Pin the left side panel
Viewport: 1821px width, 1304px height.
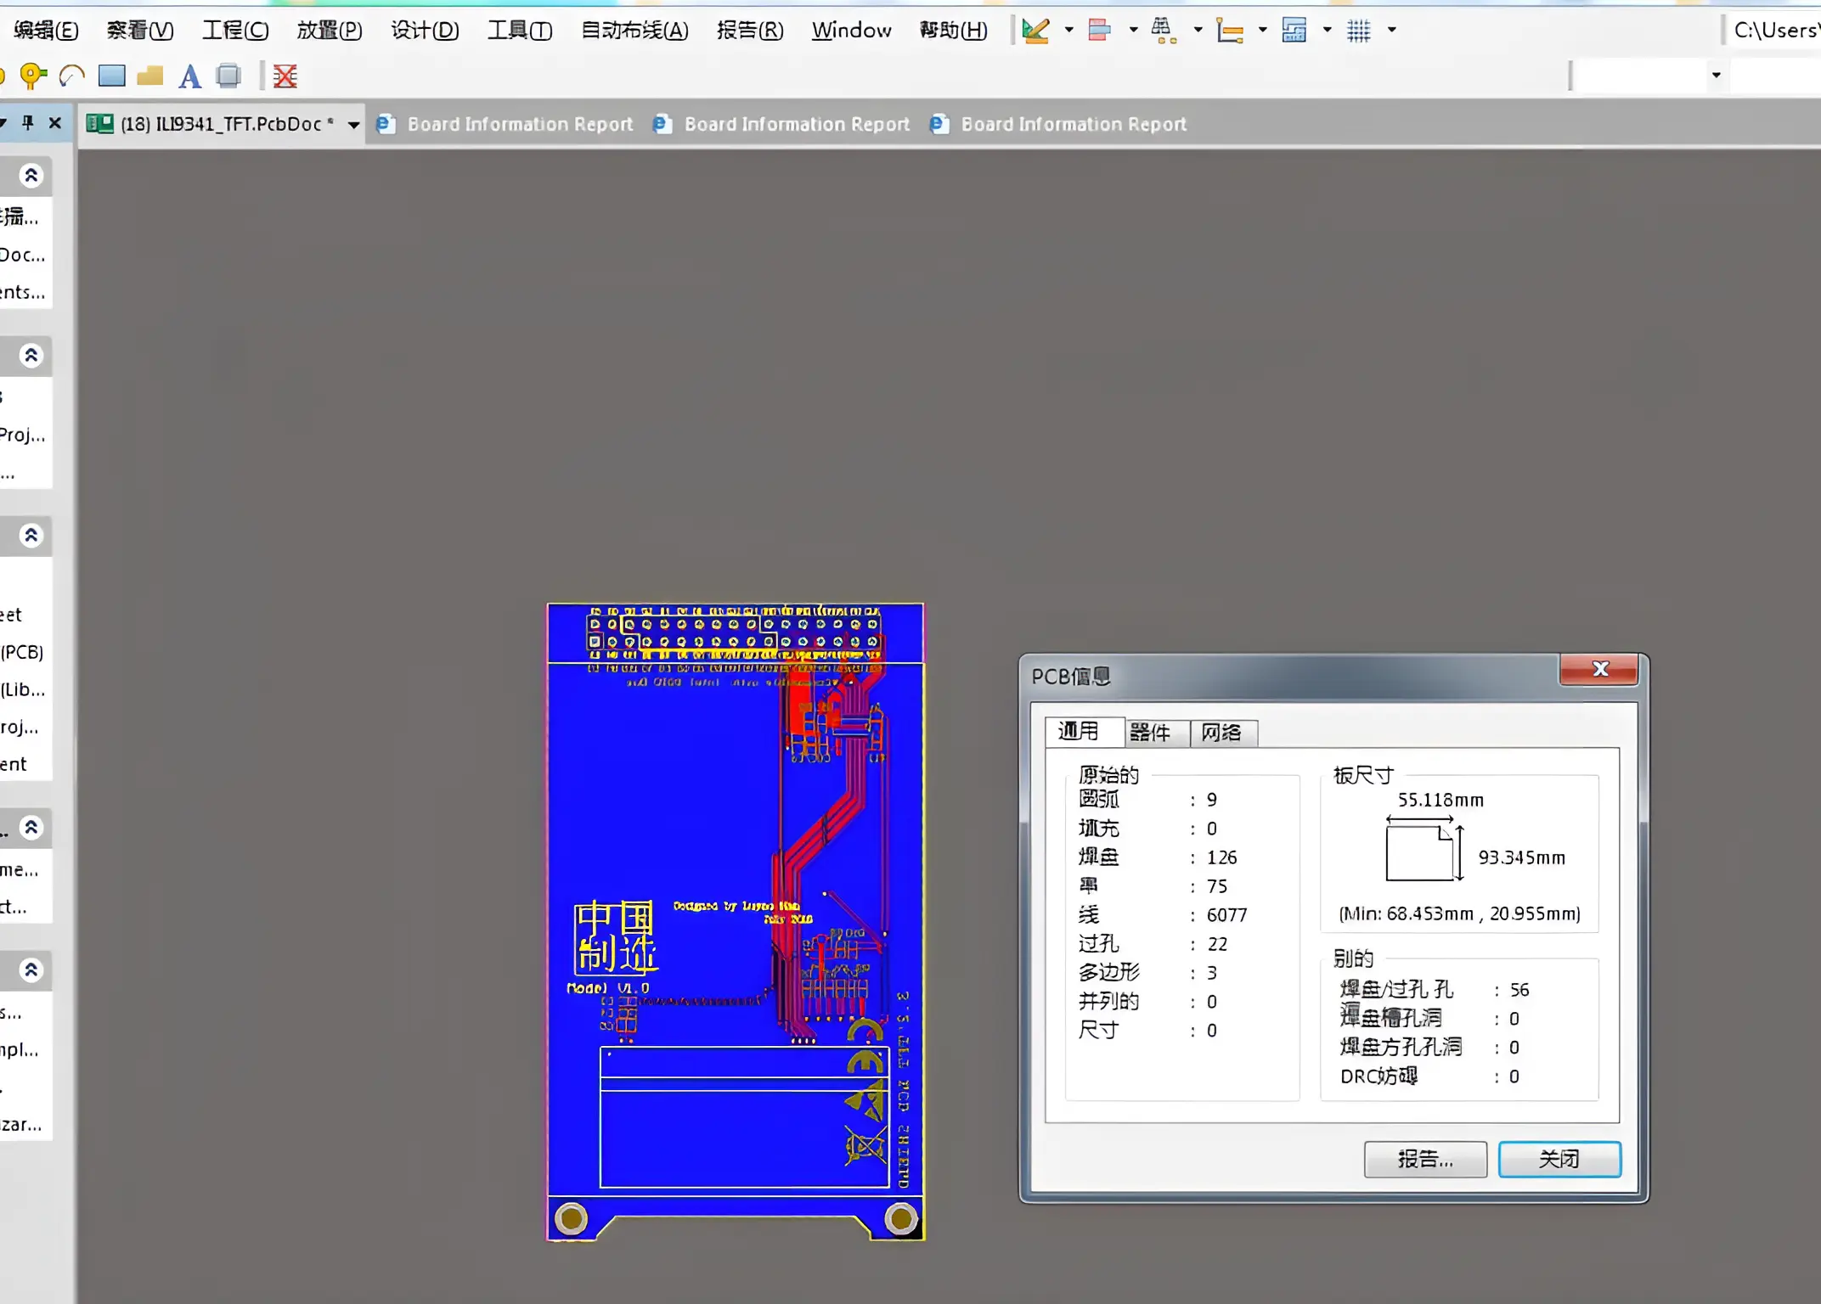click(x=28, y=123)
